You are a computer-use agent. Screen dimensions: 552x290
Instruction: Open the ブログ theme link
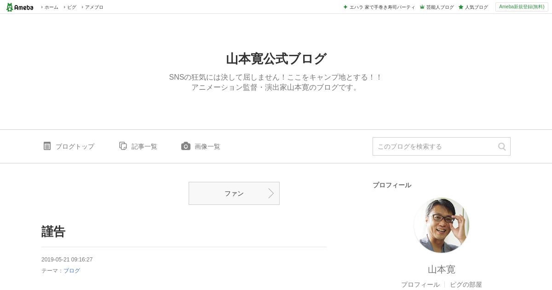[x=72, y=271]
